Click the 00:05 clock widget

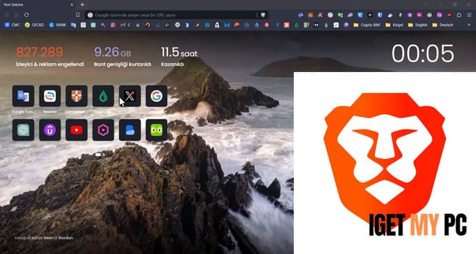(423, 54)
